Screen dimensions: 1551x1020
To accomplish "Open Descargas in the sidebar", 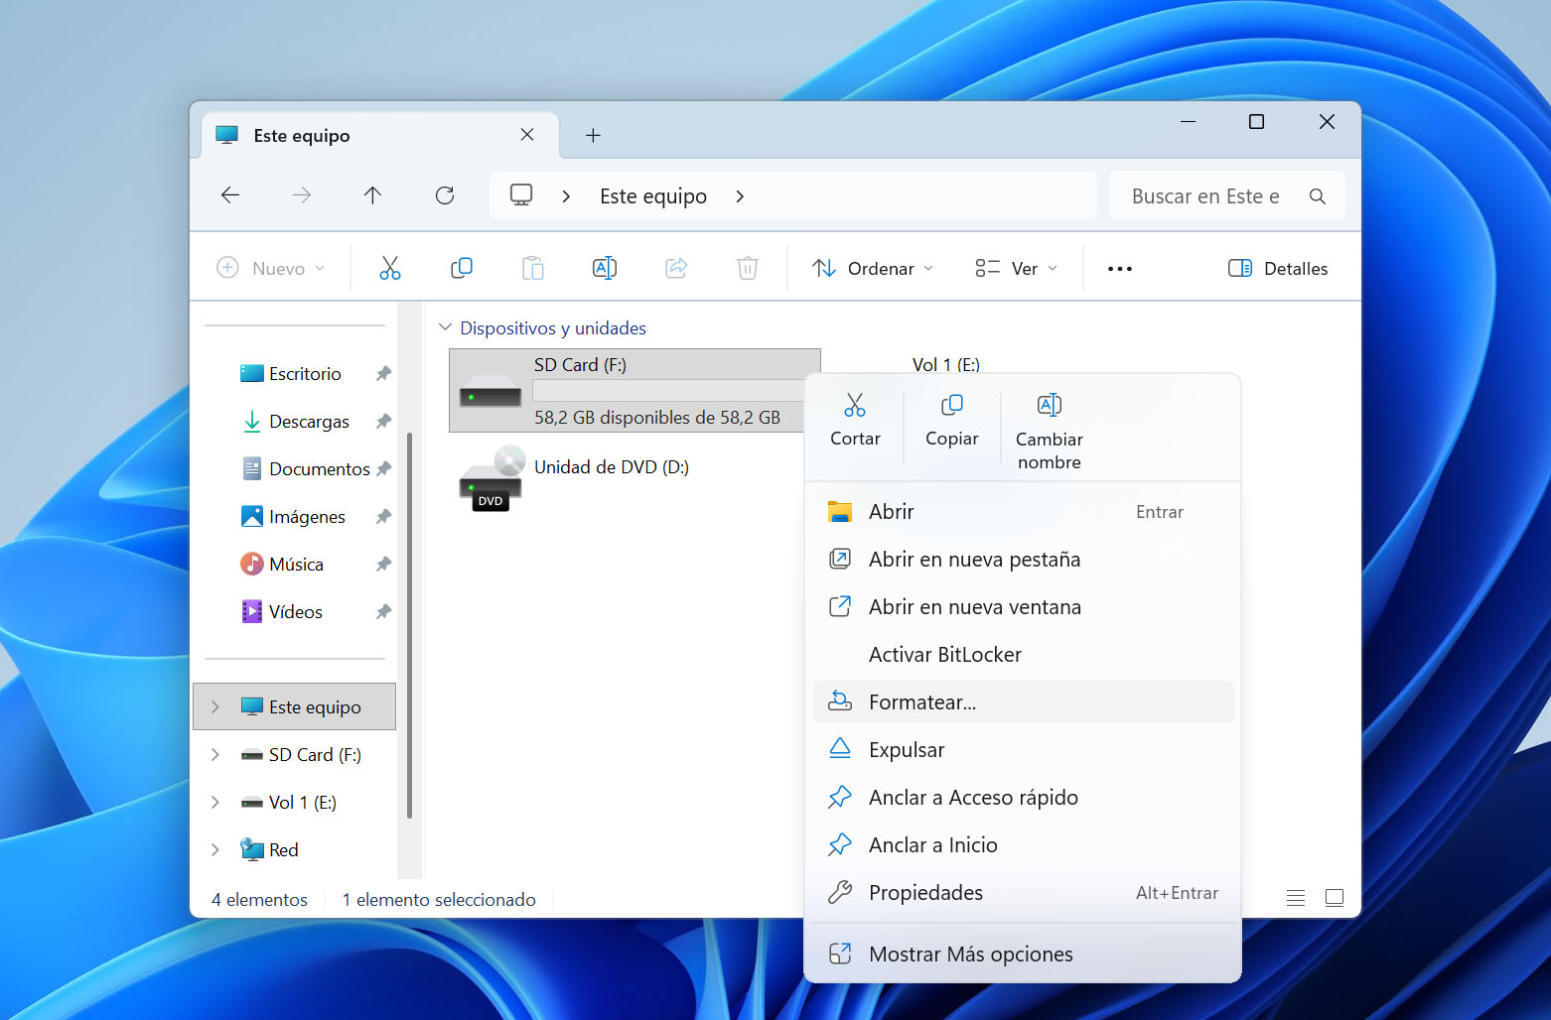I will [294, 422].
